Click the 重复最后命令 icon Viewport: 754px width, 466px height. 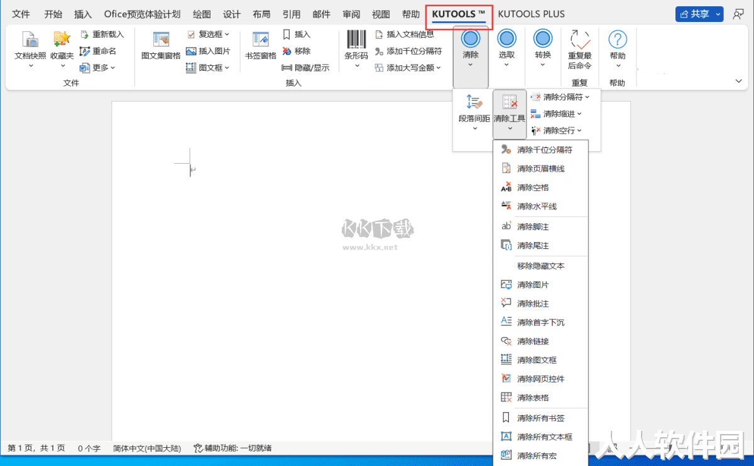click(x=580, y=40)
